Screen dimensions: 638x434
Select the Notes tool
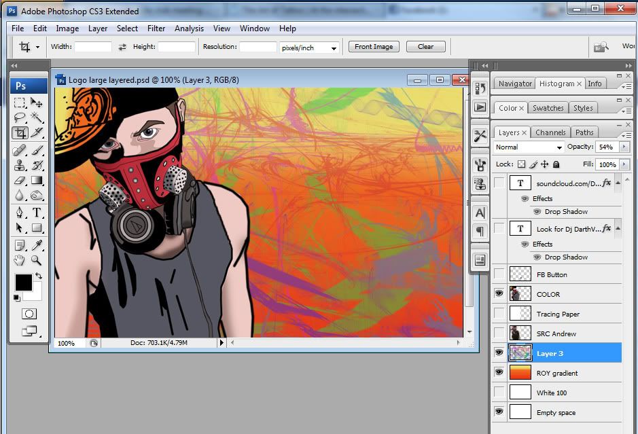(20, 245)
